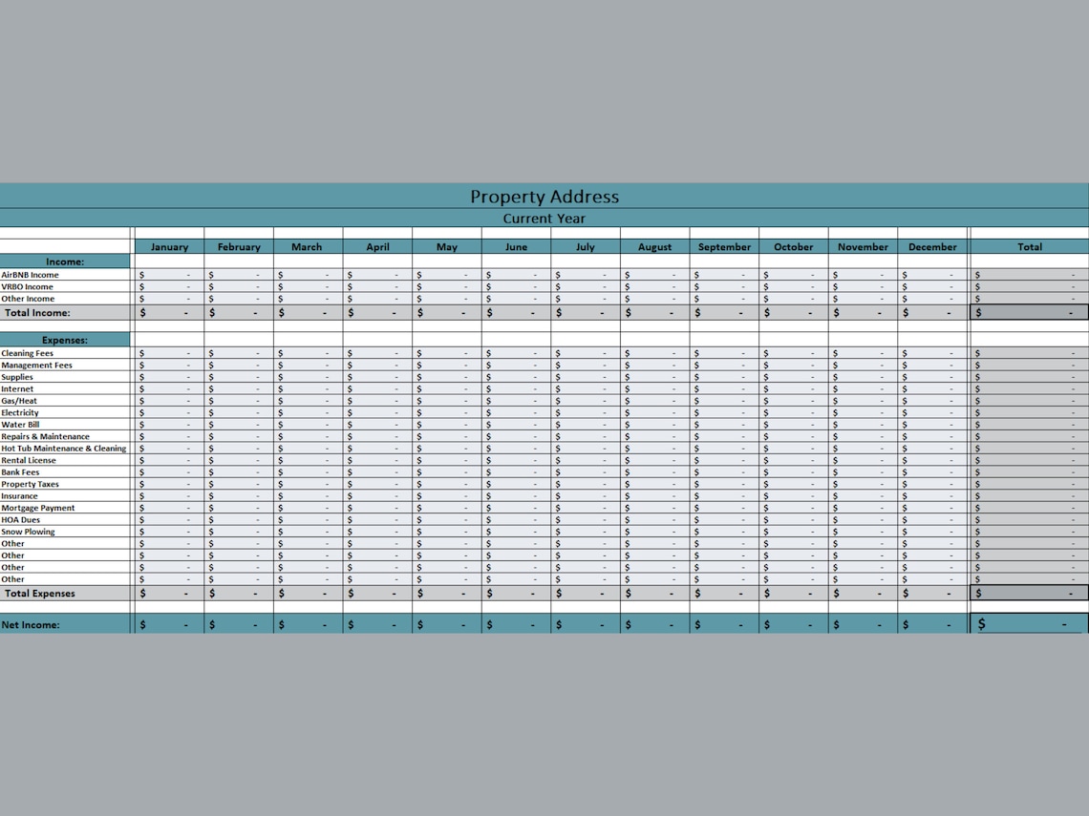Click the January column header

tap(169, 246)
